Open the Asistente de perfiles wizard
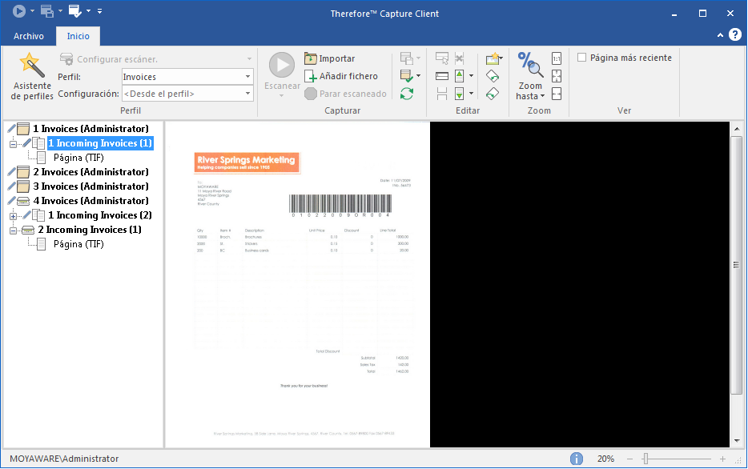This screenshot has height=469, width=748. 31,76
